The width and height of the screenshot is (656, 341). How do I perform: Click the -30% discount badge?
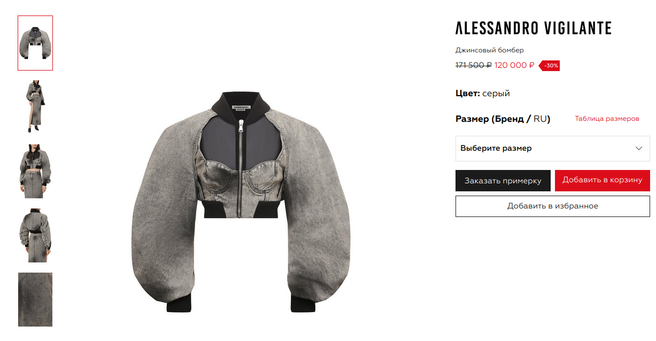coord(550,66)
